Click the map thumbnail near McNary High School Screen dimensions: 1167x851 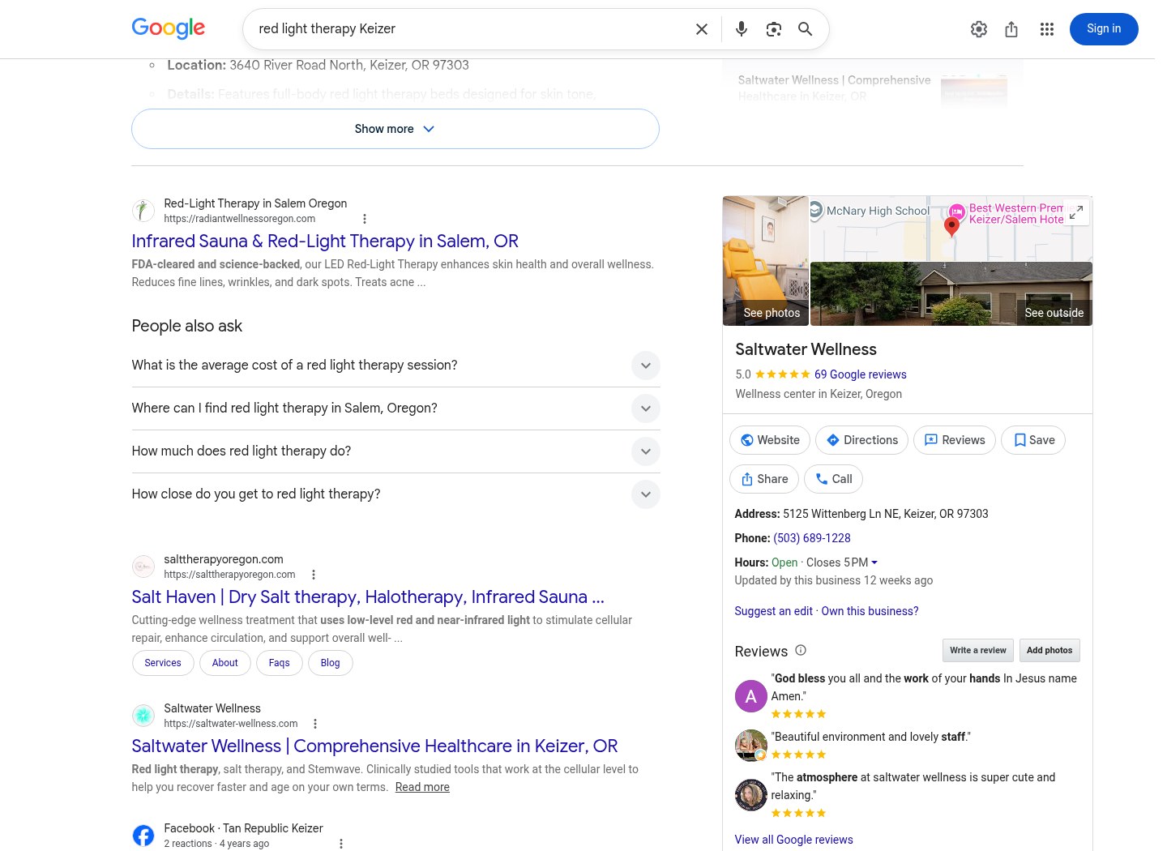951,229
